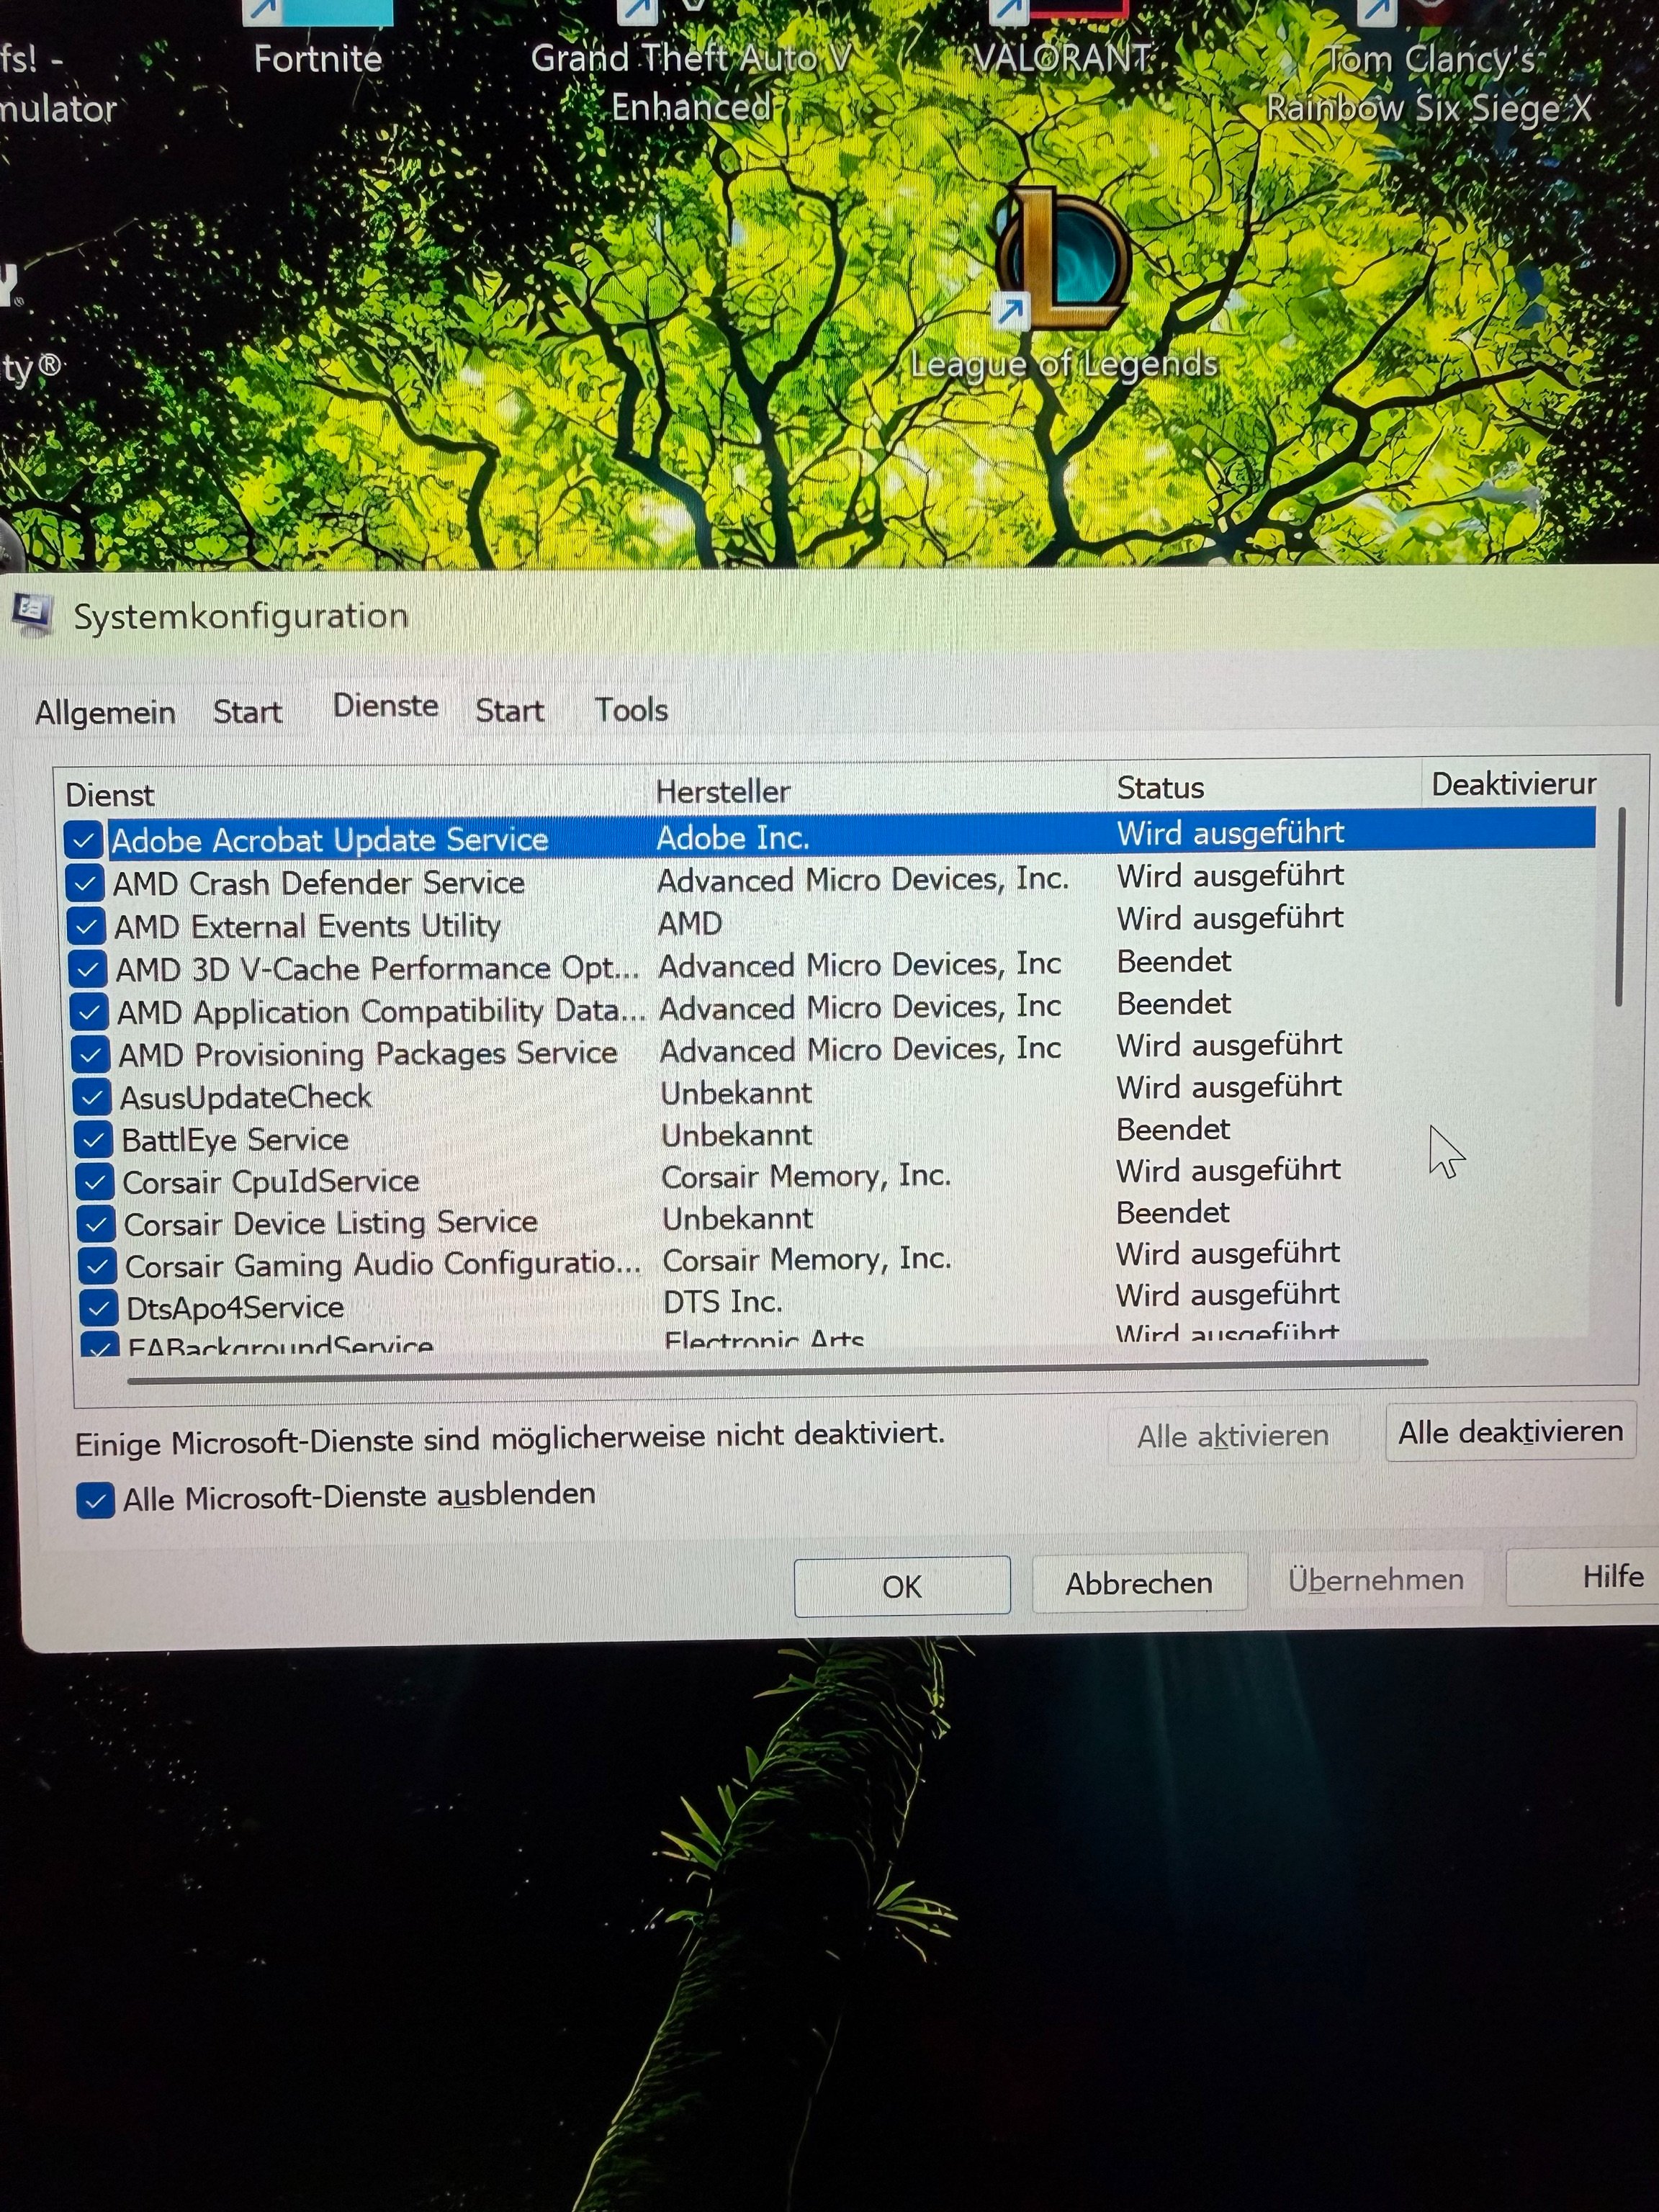Click 'AMD' manufacturer of External Events Utility
The width and height of the screenshot is (1659, 2212).
click(x=690, y=922)
